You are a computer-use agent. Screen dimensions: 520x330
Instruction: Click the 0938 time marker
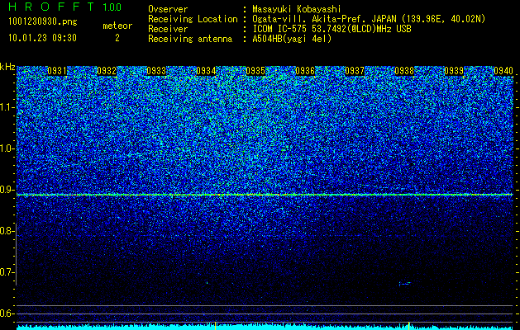pos(404,71)
